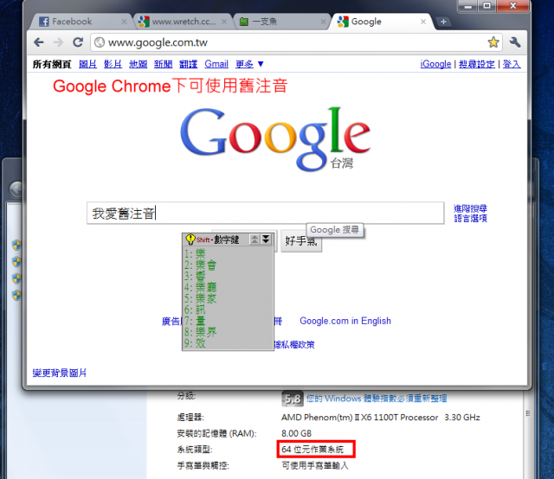Image resolution: width=554 pixels, height=479 pixels.
Task: Open the 語言選項 link
Action: (470, 219)
